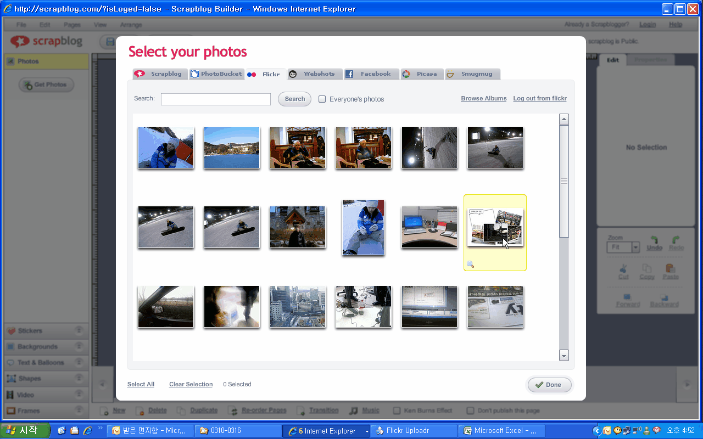
Task: Click the Select All link
Action: [x=141, y=385]
